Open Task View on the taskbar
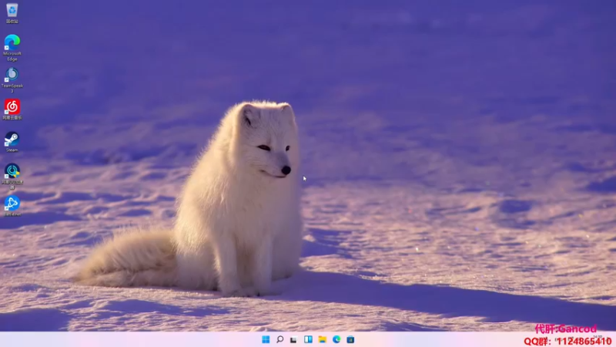Screen dimensions: 616x347 click(293, 339)
